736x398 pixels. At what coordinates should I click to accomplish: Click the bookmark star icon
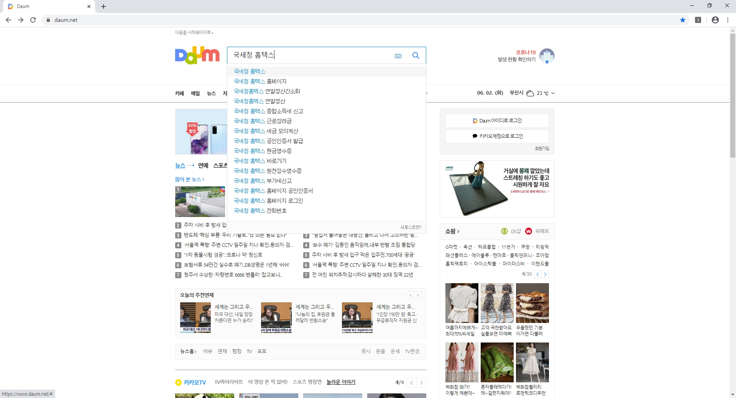683,20
